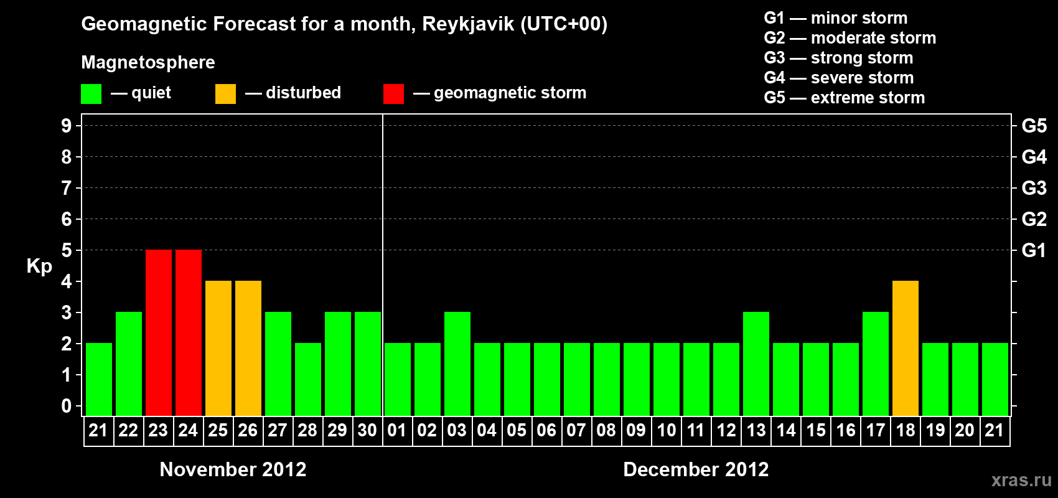Click the date label 12 on the axis
The width and height of the screenshot is (1058, 498).
[x=726, y=430]
